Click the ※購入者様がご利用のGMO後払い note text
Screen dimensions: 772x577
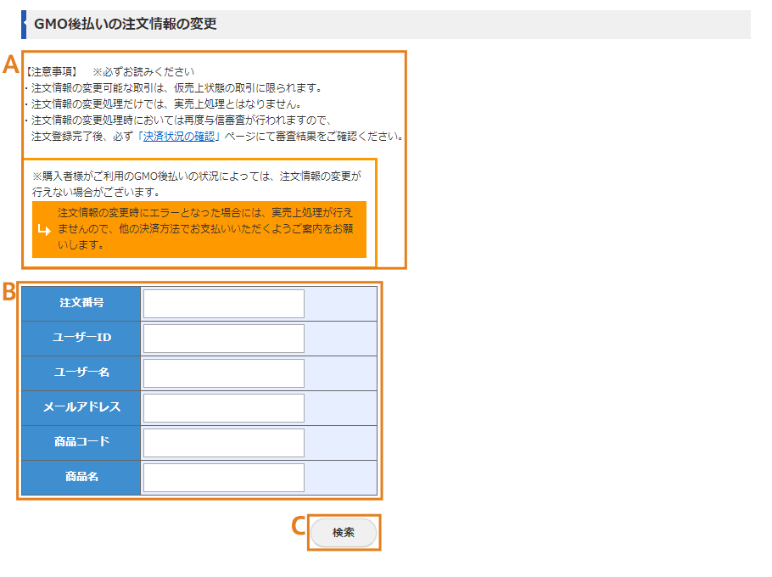[197, 184]
